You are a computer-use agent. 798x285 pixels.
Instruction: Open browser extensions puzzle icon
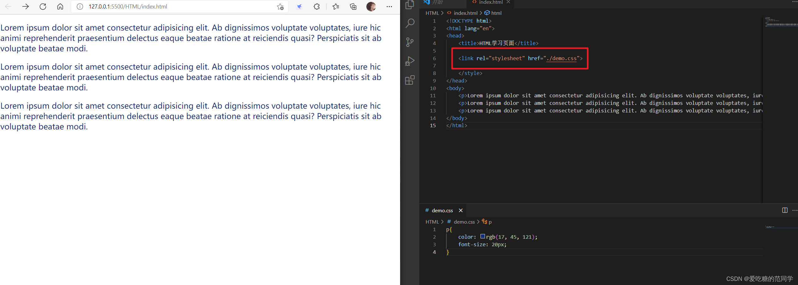click(x=317, y=7)
